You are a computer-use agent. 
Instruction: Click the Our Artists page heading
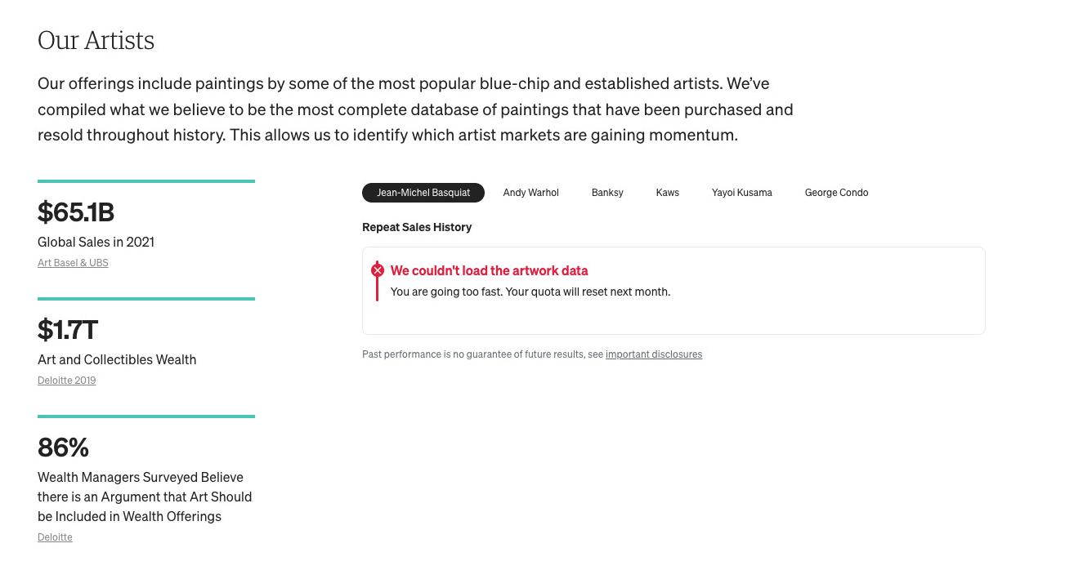[96, 40]
